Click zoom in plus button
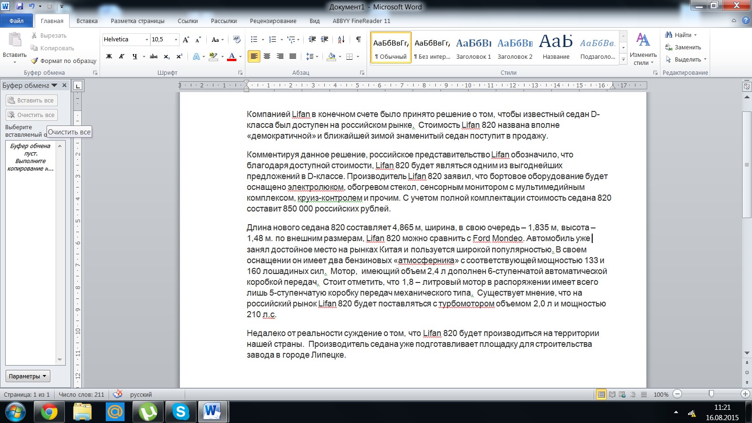The height and width of the screenshot is (423, 752). click(745, 394)
